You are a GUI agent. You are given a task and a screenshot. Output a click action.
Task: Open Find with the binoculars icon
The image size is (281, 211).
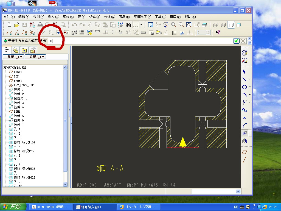pyautogui.click(x=128, y=25)
